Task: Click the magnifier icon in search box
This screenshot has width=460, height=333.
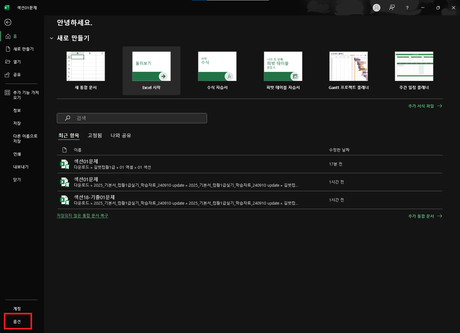Action: [x=67, y=118]
